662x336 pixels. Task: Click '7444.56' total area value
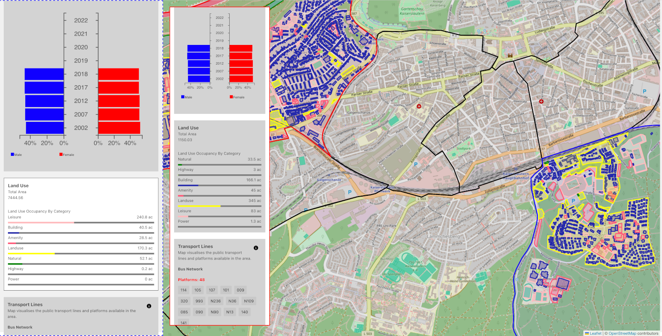16,198
